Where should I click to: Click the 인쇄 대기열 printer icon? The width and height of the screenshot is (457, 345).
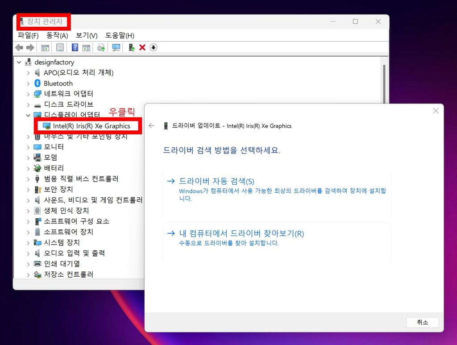(37, 264)
